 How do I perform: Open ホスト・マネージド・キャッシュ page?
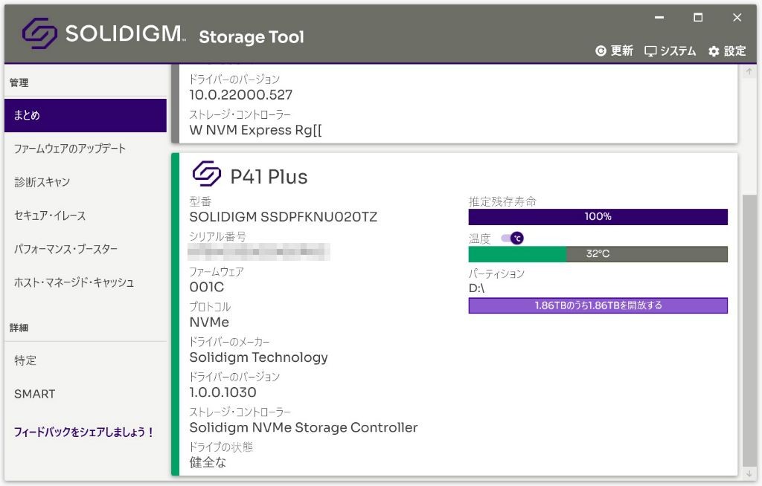pyautogui.click(x=74, y=282)
